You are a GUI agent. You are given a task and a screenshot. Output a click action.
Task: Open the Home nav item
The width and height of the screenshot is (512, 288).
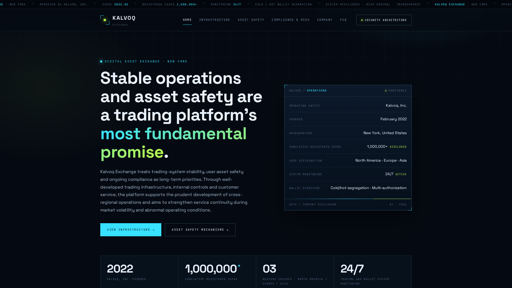[x=187, y=20]
